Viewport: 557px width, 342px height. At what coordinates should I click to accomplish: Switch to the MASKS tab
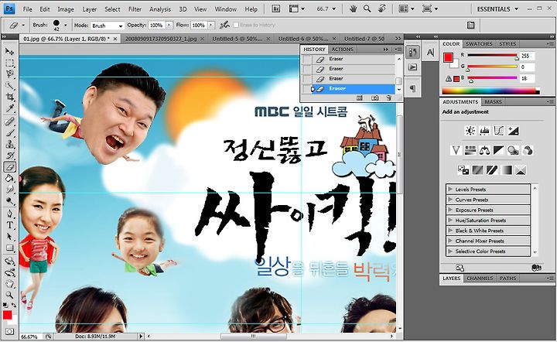pos(493,101)
